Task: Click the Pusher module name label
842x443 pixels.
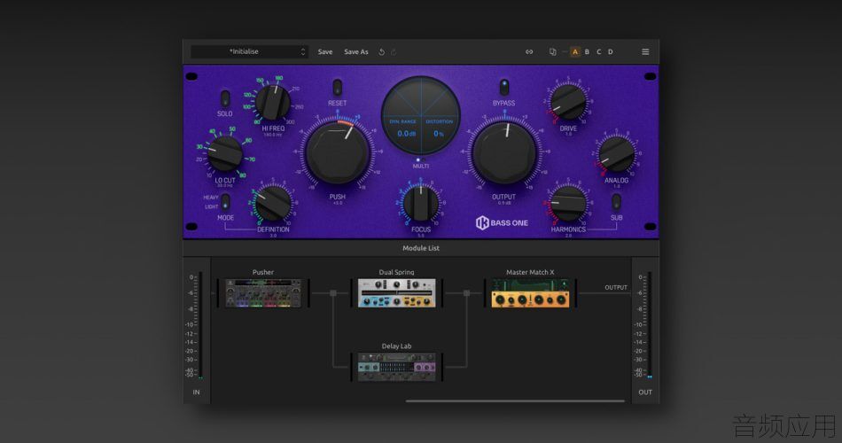Action: (263, 272)
